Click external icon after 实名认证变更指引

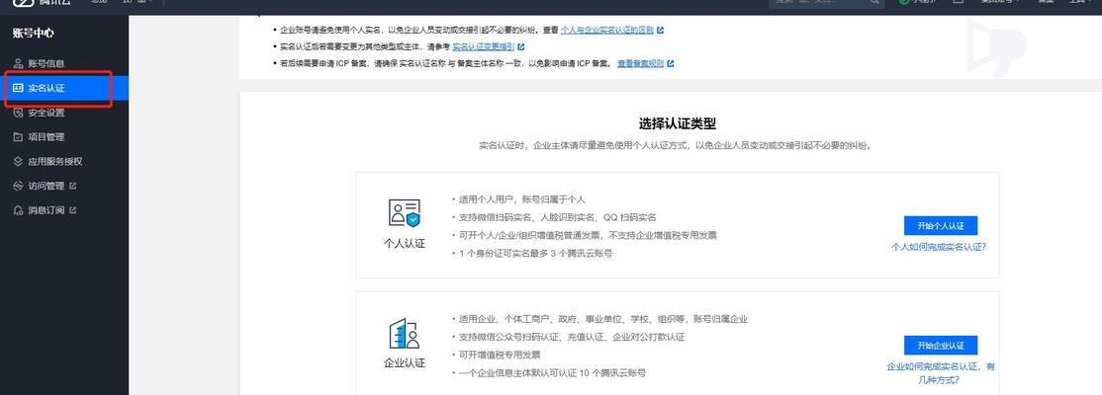(x=520, y=47)
